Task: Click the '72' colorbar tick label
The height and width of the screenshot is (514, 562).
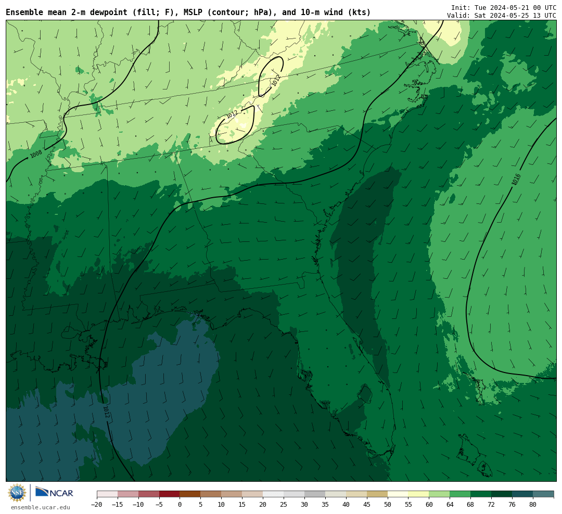Action: 492,504
